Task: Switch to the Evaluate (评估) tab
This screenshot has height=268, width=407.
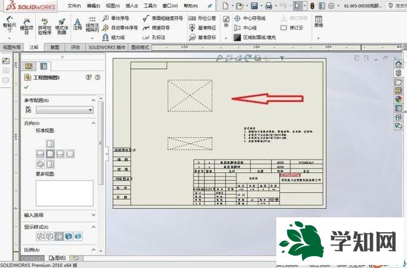Action: (x=75, y=48)
